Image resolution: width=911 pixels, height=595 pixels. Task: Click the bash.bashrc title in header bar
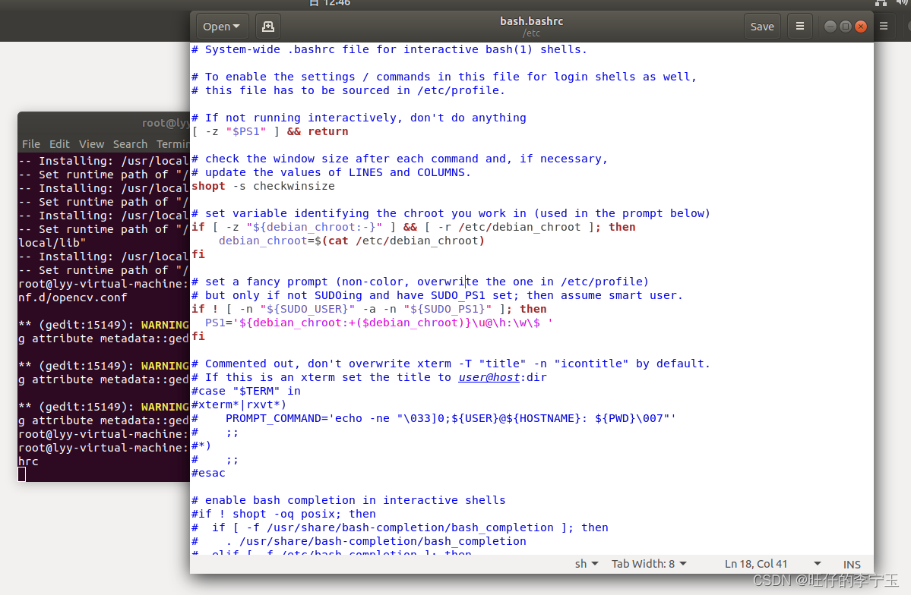[531, 21]
